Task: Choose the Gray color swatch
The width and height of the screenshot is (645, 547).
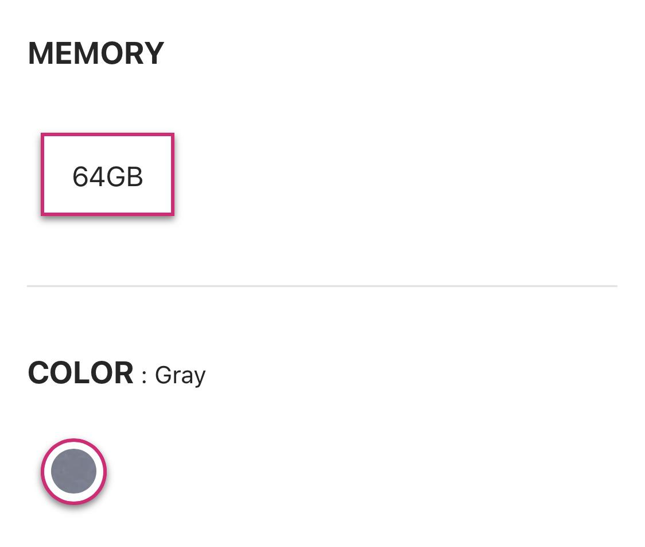Action: point(73,471)
